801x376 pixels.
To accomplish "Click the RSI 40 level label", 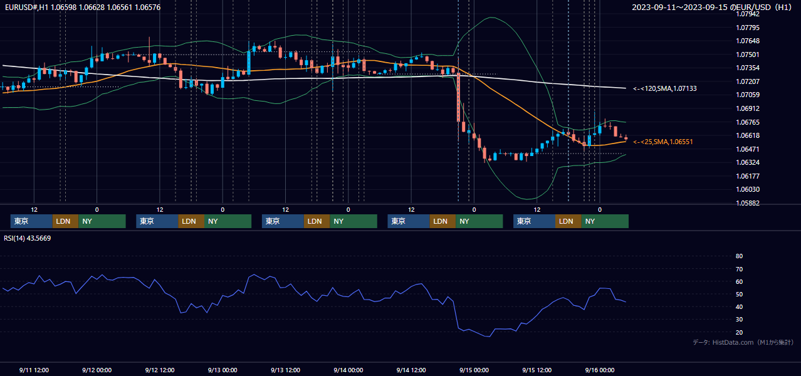I will coord(739,306).
